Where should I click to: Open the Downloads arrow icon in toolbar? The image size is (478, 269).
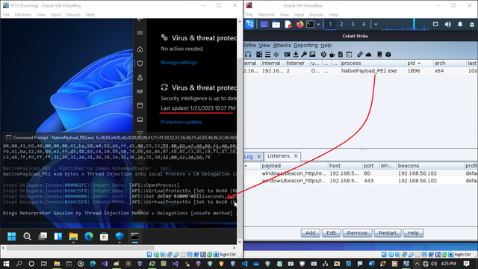pos(296,55)
